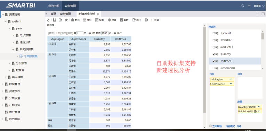Click the search magnifier in top bar

pos(243,6)
